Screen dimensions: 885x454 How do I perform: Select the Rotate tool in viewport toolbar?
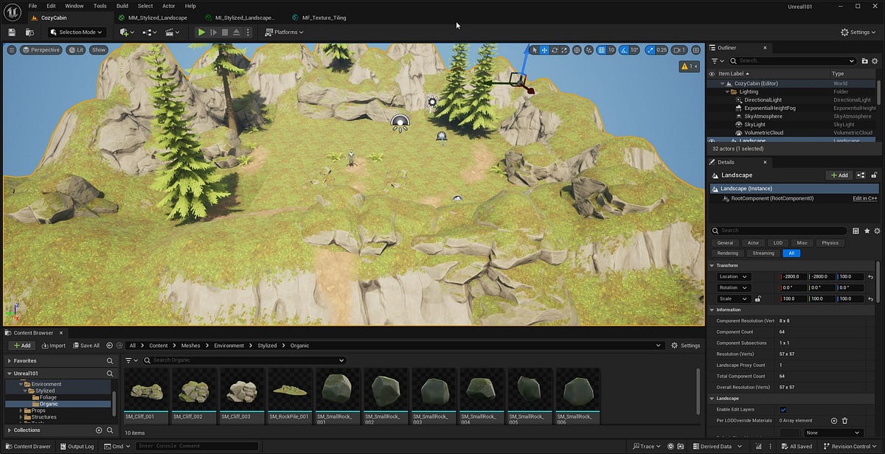tap(554, 49)
